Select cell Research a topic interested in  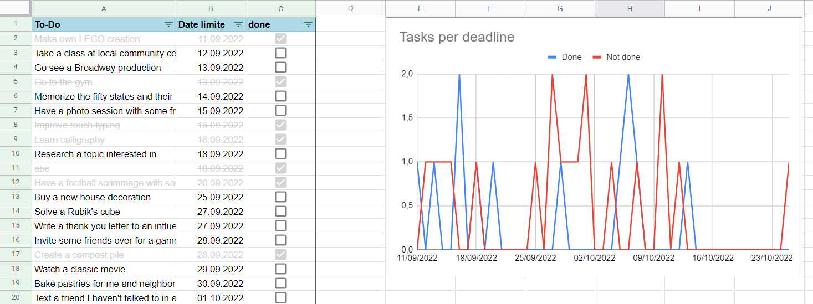[x=104, y=154]
